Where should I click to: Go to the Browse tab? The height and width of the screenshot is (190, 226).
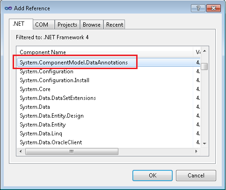coord(92,25)
